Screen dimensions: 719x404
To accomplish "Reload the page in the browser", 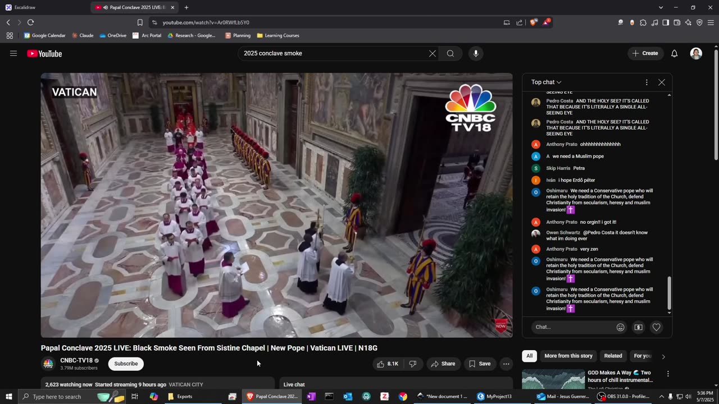I will click(x=30, y=22).
